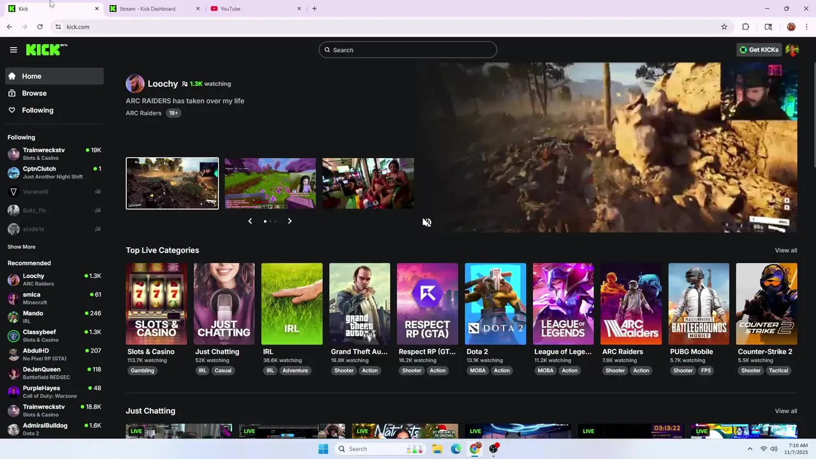Viewport: 816px width, 459px height.
Task: Click the MOBA tag under Dota 2
Action: click(x=477, y=370)
